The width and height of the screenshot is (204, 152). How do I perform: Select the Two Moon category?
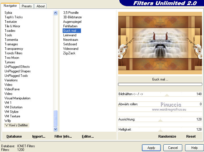(x=12, y=58)
